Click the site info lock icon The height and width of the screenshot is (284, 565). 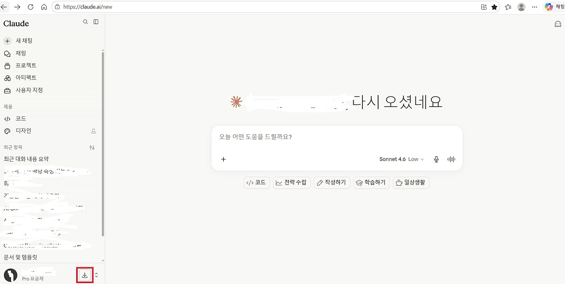pos(57,7)
